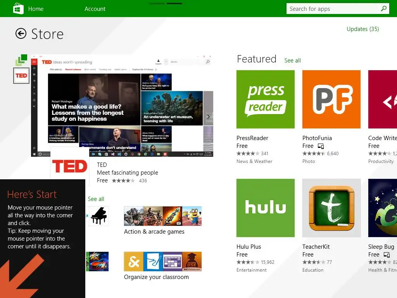Click the Minion game thumbnail
The width and height of the screenshot is (397, 298).
(192, 216)
